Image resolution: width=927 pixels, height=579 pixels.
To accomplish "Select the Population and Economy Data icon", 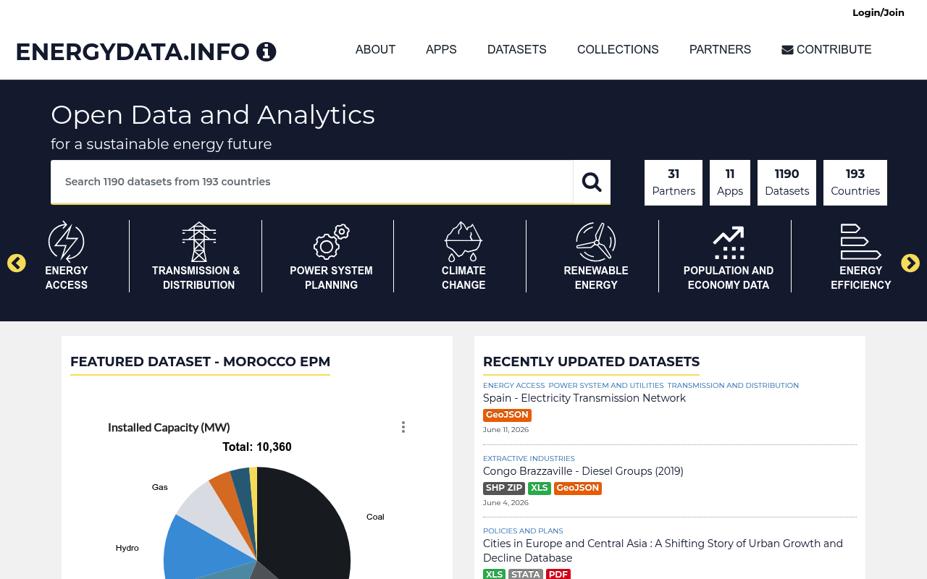I will pyautogui.click(x=729, y=242).
